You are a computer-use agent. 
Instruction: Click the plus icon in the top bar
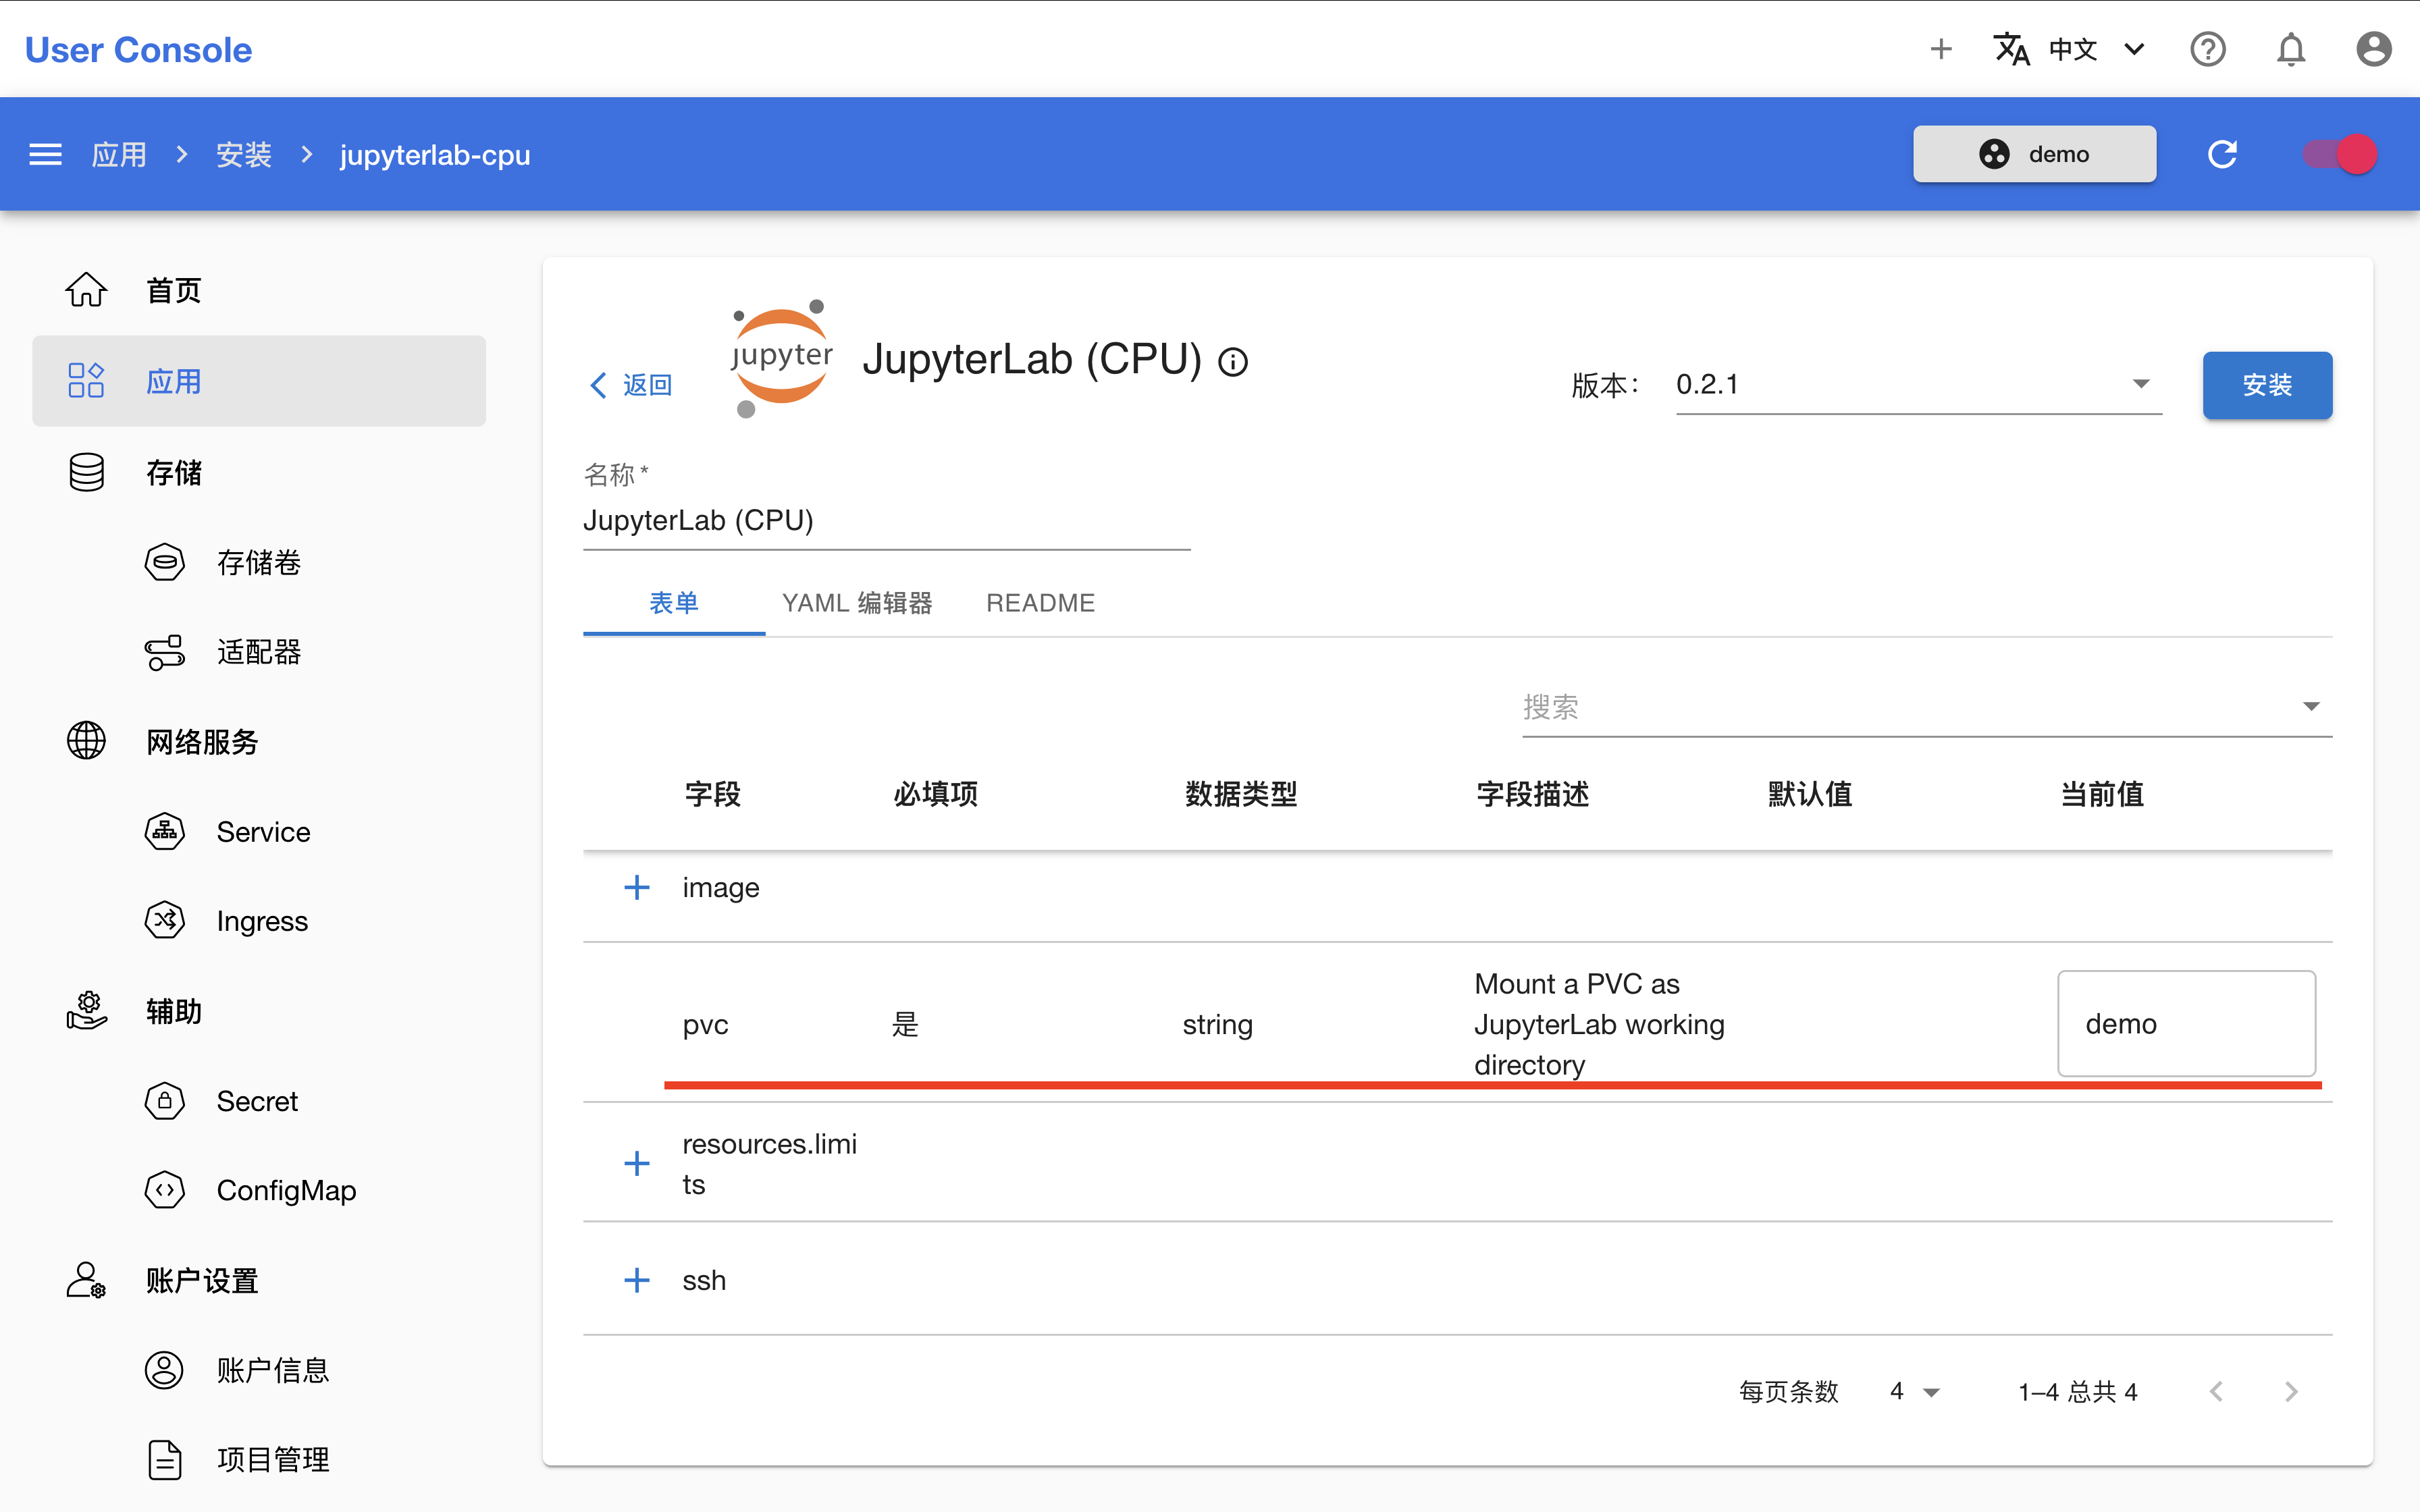click(1940, 49)
